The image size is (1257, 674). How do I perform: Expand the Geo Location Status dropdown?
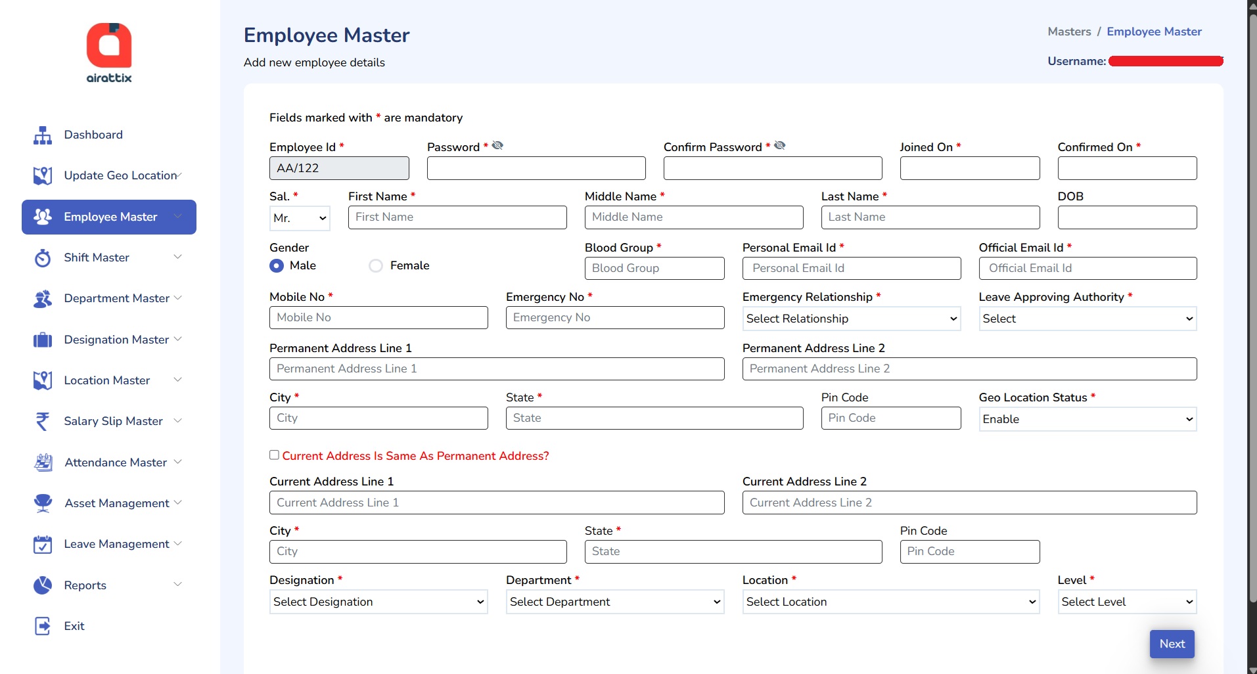(1087, 420)
